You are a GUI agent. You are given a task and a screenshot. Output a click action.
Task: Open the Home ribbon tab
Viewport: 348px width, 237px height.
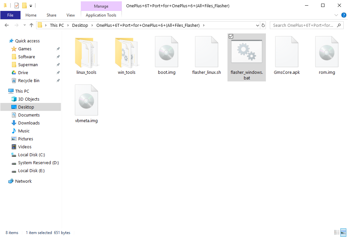[31, 15]
